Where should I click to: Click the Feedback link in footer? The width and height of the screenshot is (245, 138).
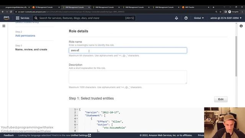click(x=8, y=135)
